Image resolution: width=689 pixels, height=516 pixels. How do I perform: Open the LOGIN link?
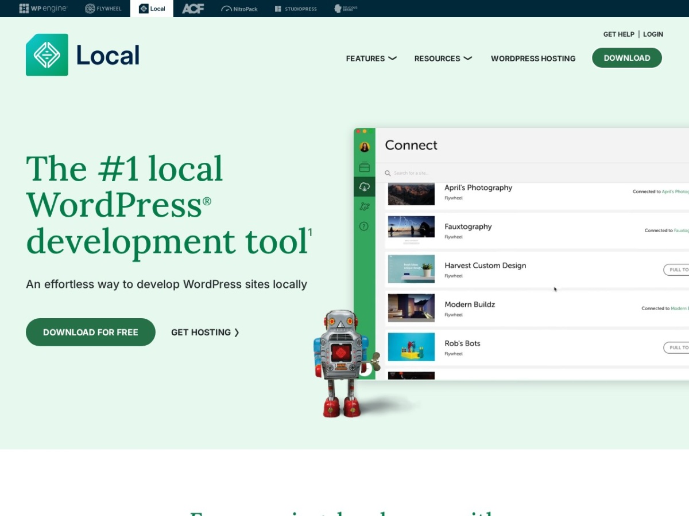(x=653, y=34)
